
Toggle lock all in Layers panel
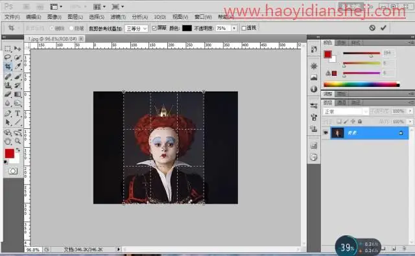click(360, 121)
